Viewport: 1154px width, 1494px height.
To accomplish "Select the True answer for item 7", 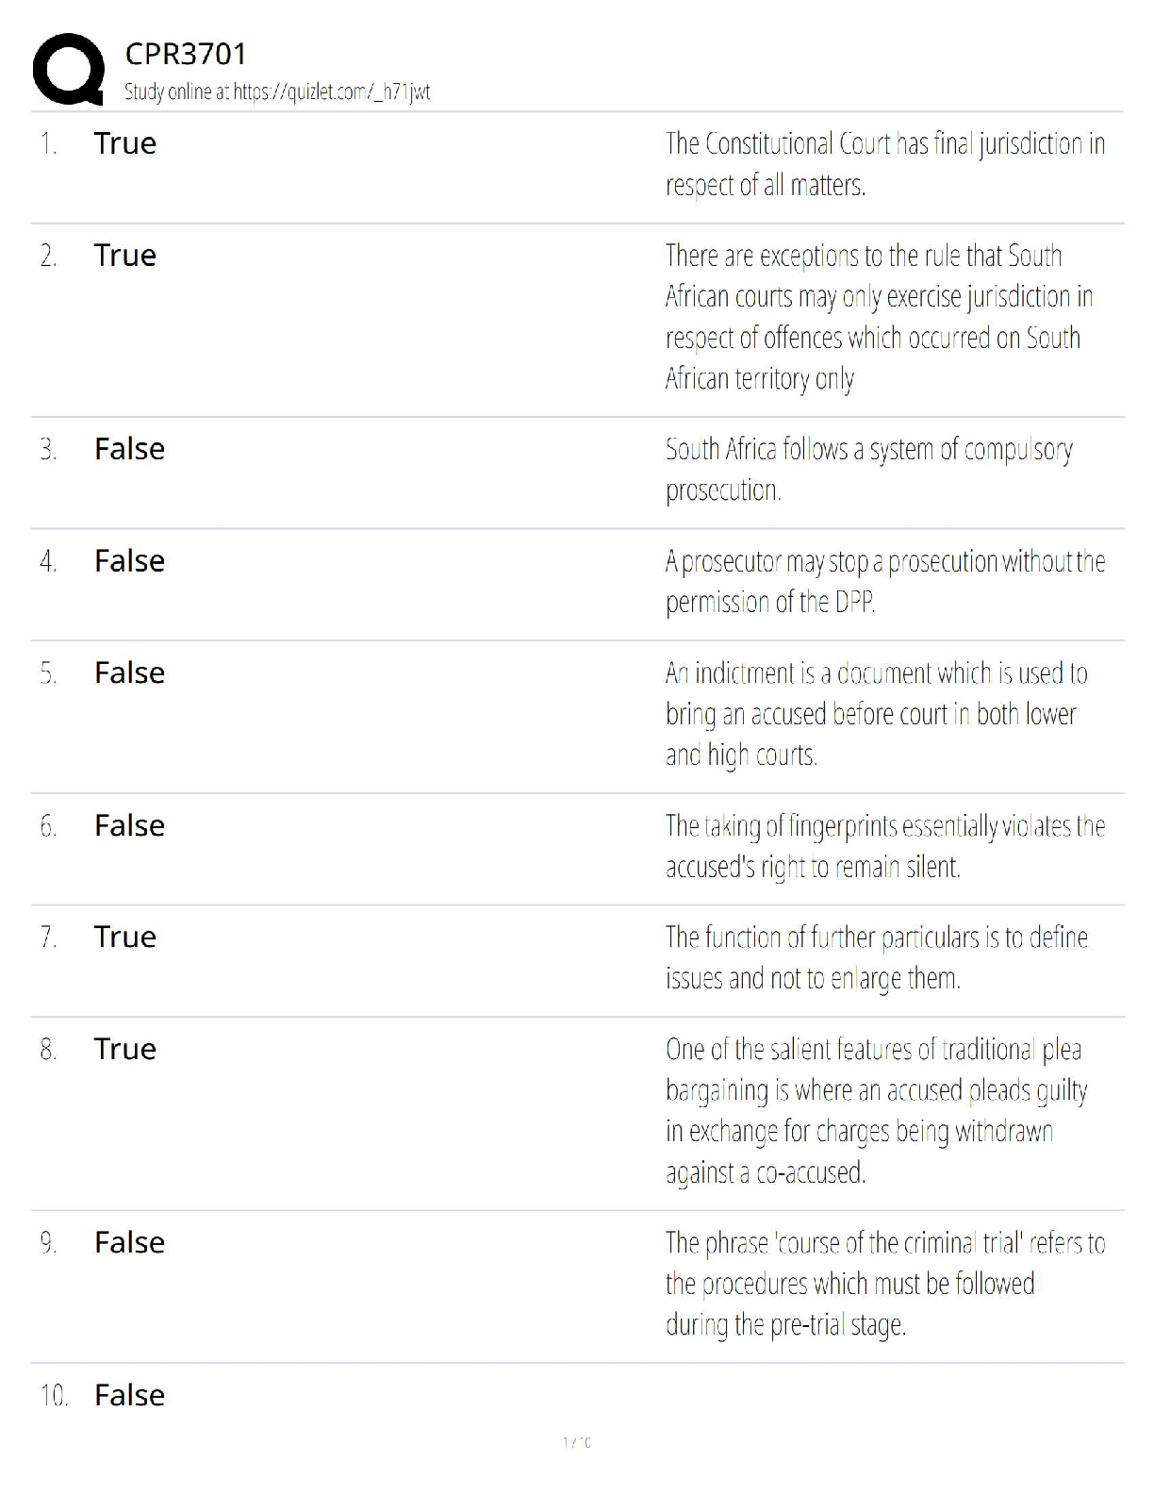I will pyautogui.click(x=125, y=937).
